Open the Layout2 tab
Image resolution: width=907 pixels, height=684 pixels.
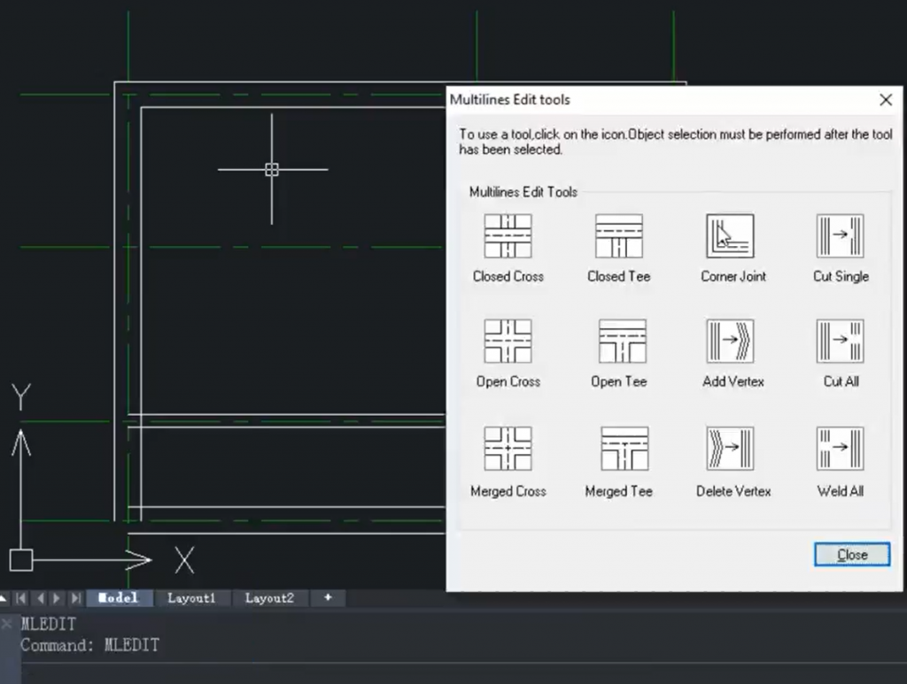tap(269, 598)
